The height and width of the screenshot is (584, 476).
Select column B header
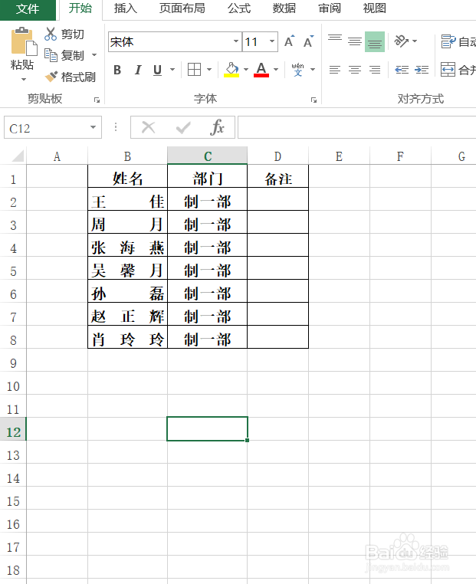[127, 156]
